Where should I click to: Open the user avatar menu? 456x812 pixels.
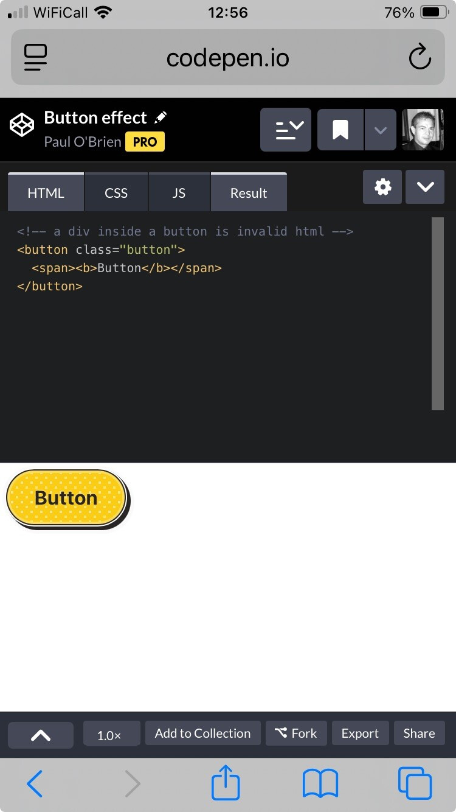coord(423,130)
